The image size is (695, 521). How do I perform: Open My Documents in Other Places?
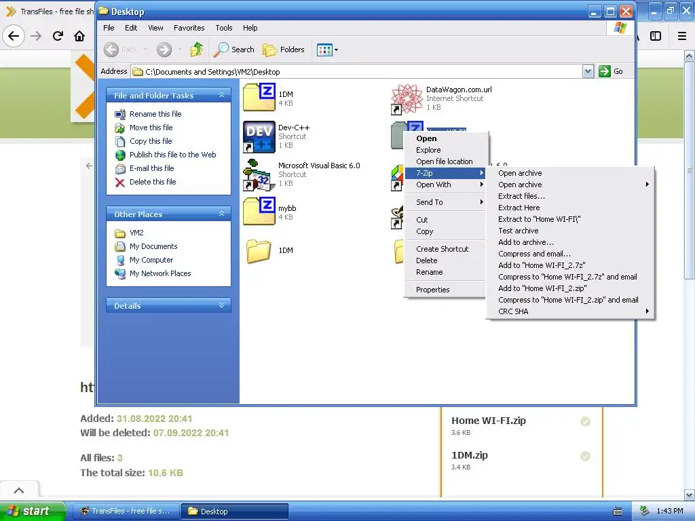click(153, 246)
